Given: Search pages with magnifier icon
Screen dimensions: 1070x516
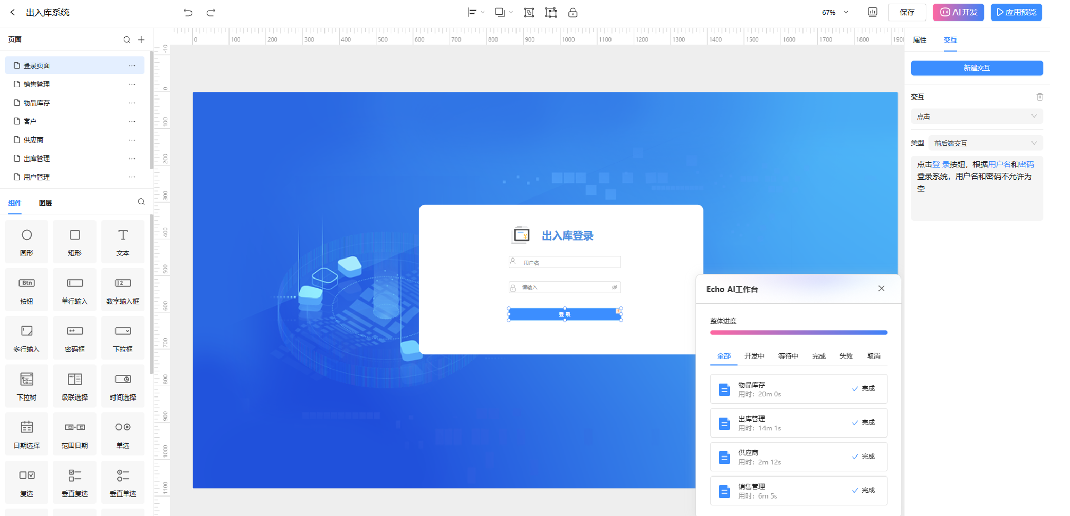Looking at the screenshot, I should [127, 39].
